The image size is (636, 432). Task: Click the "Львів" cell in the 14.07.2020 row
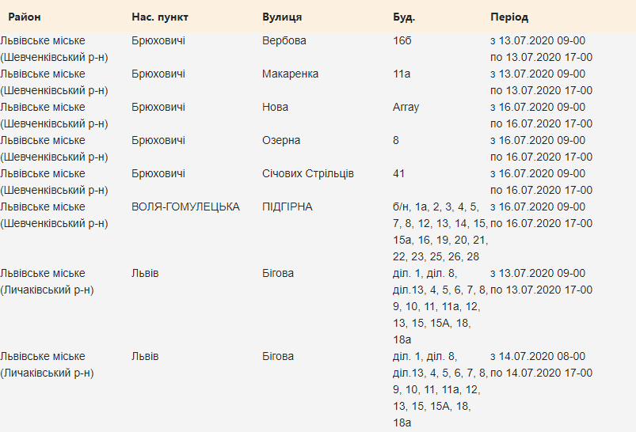[145, 356]
